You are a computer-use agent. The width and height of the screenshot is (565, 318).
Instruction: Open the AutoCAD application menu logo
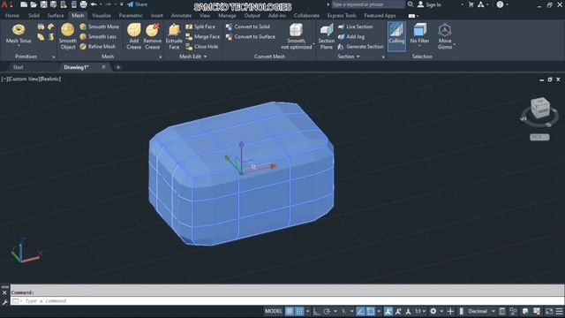(x=5, y=4)
